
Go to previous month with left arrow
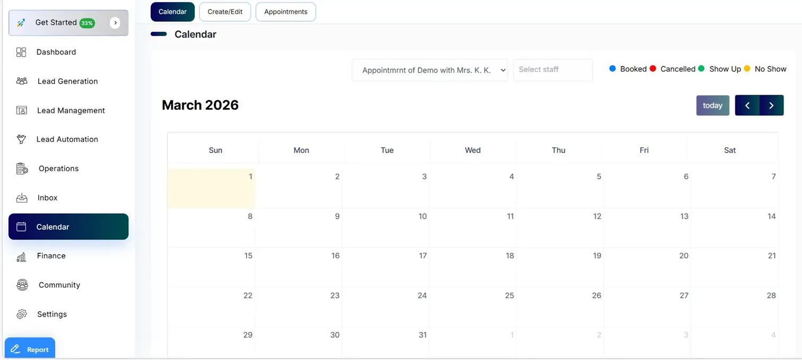tap(747, 105)
